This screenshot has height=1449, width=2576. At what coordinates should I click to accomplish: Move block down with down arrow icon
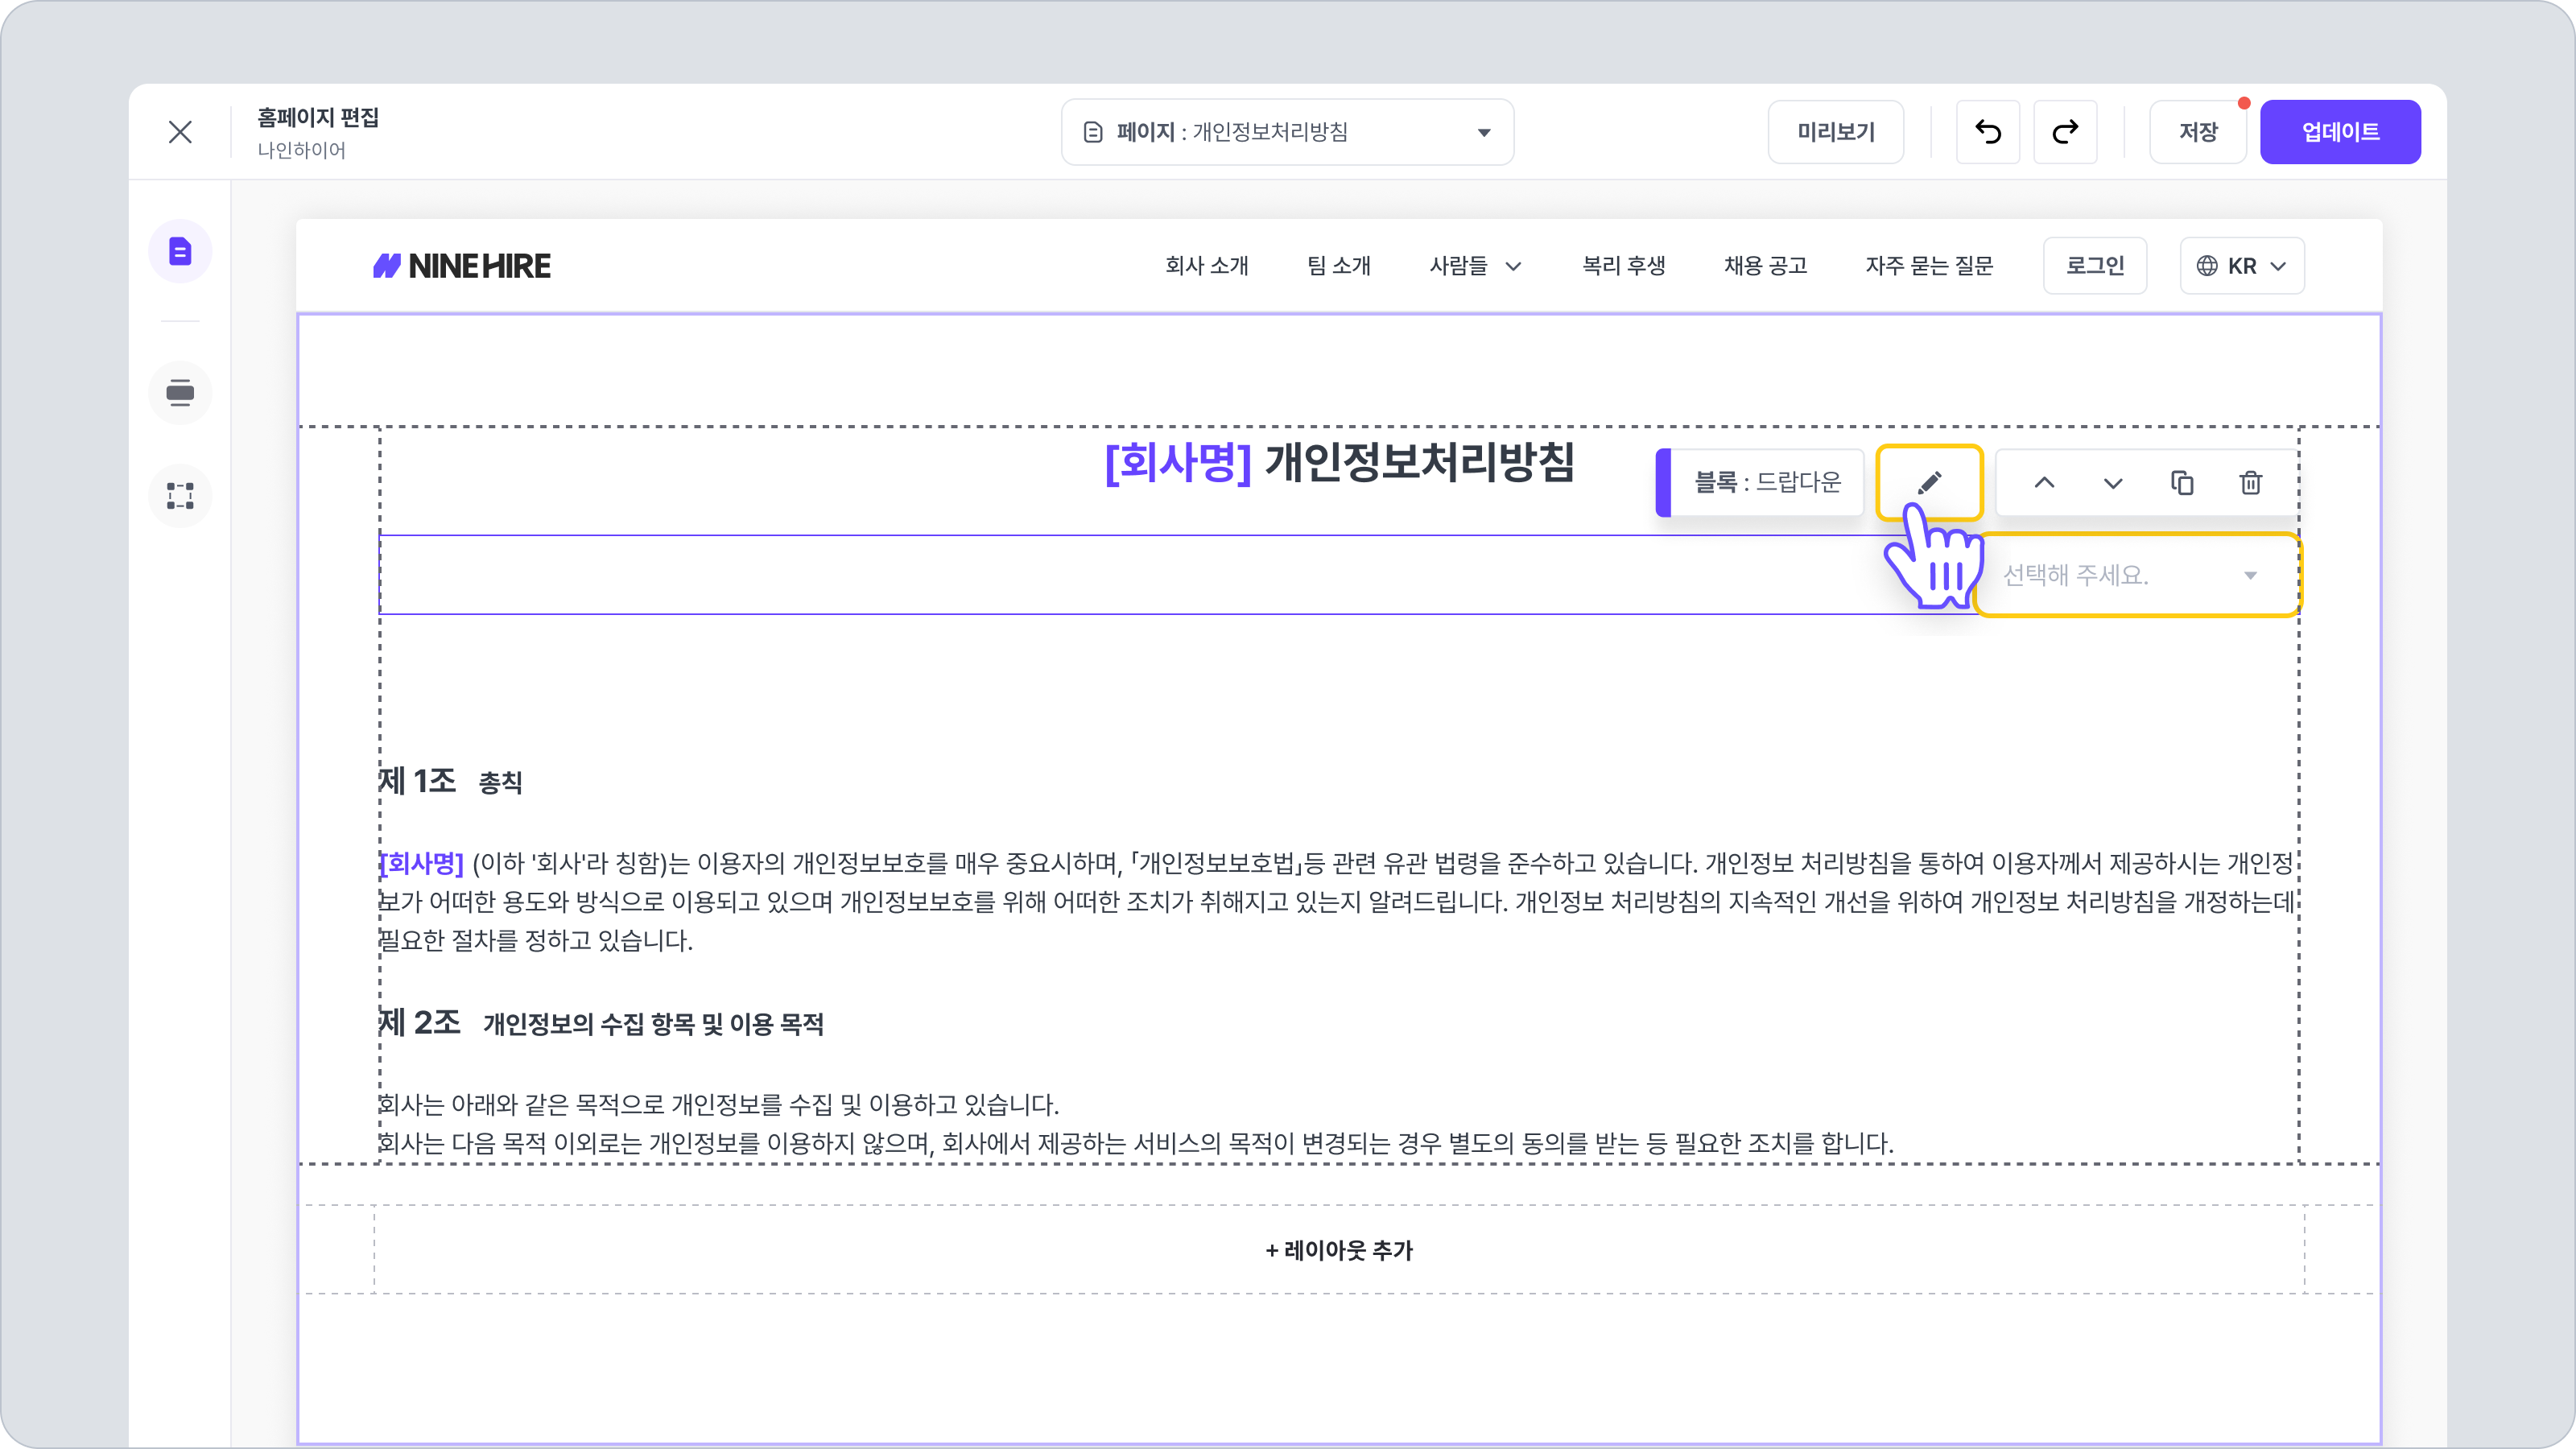[2112, 483]
